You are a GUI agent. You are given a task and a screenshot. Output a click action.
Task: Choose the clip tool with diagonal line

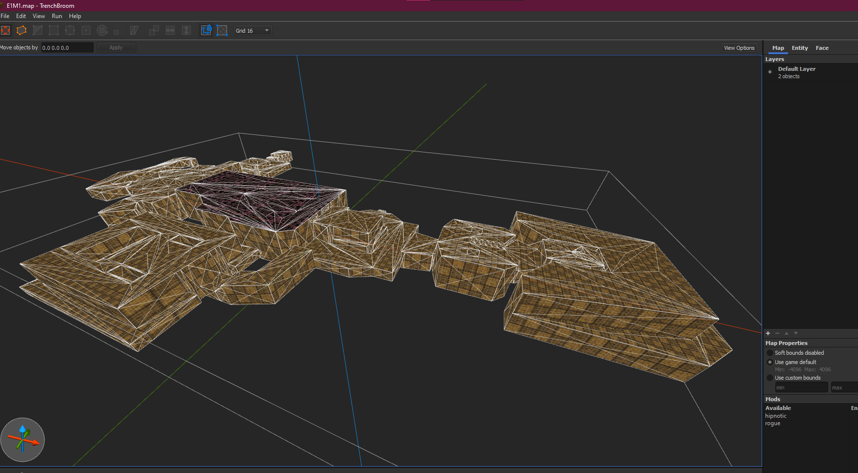[x=38, y=30]
